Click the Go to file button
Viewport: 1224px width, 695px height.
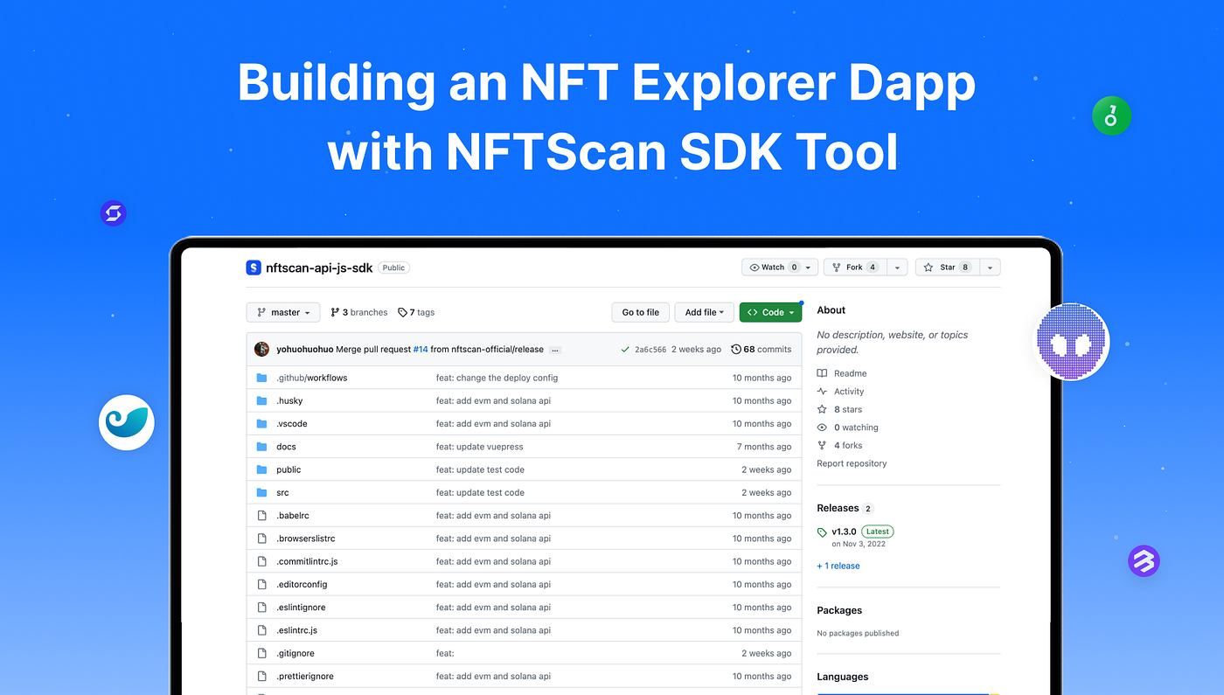pos(641,312)
